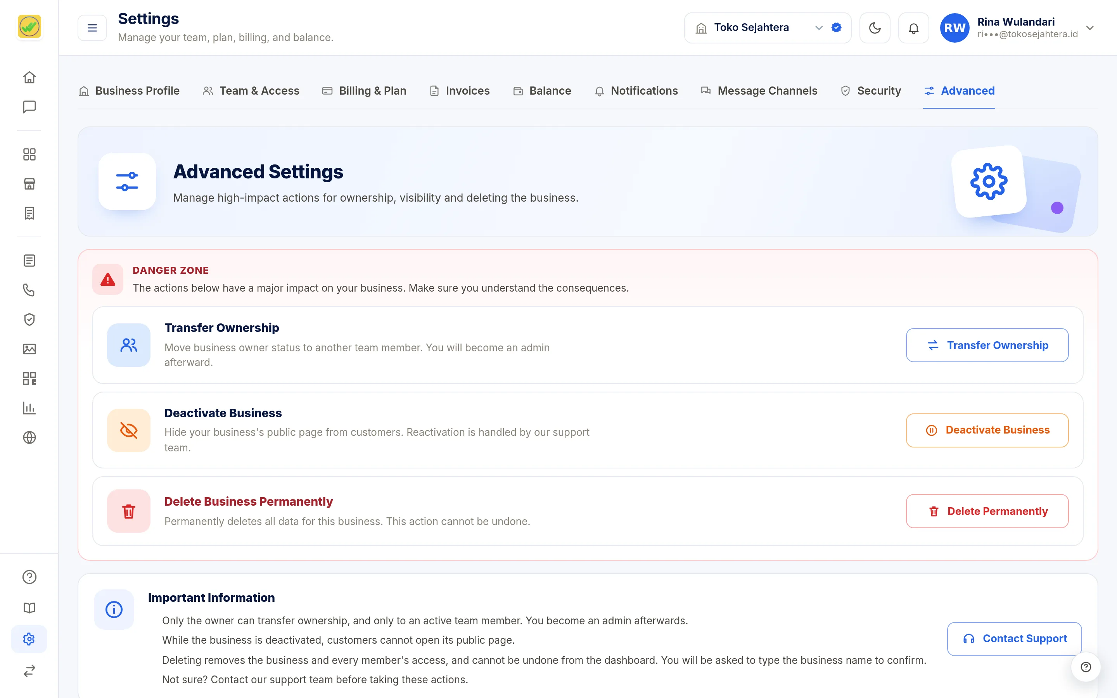
Task: Switch to the Business Profile tab
Action: tap(129, 91)
